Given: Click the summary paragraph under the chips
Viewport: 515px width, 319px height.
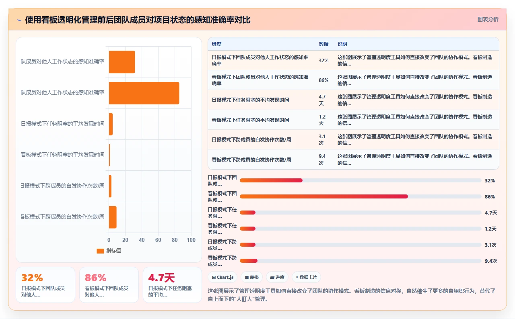Looking at the screenshot, I should [353, 295].
